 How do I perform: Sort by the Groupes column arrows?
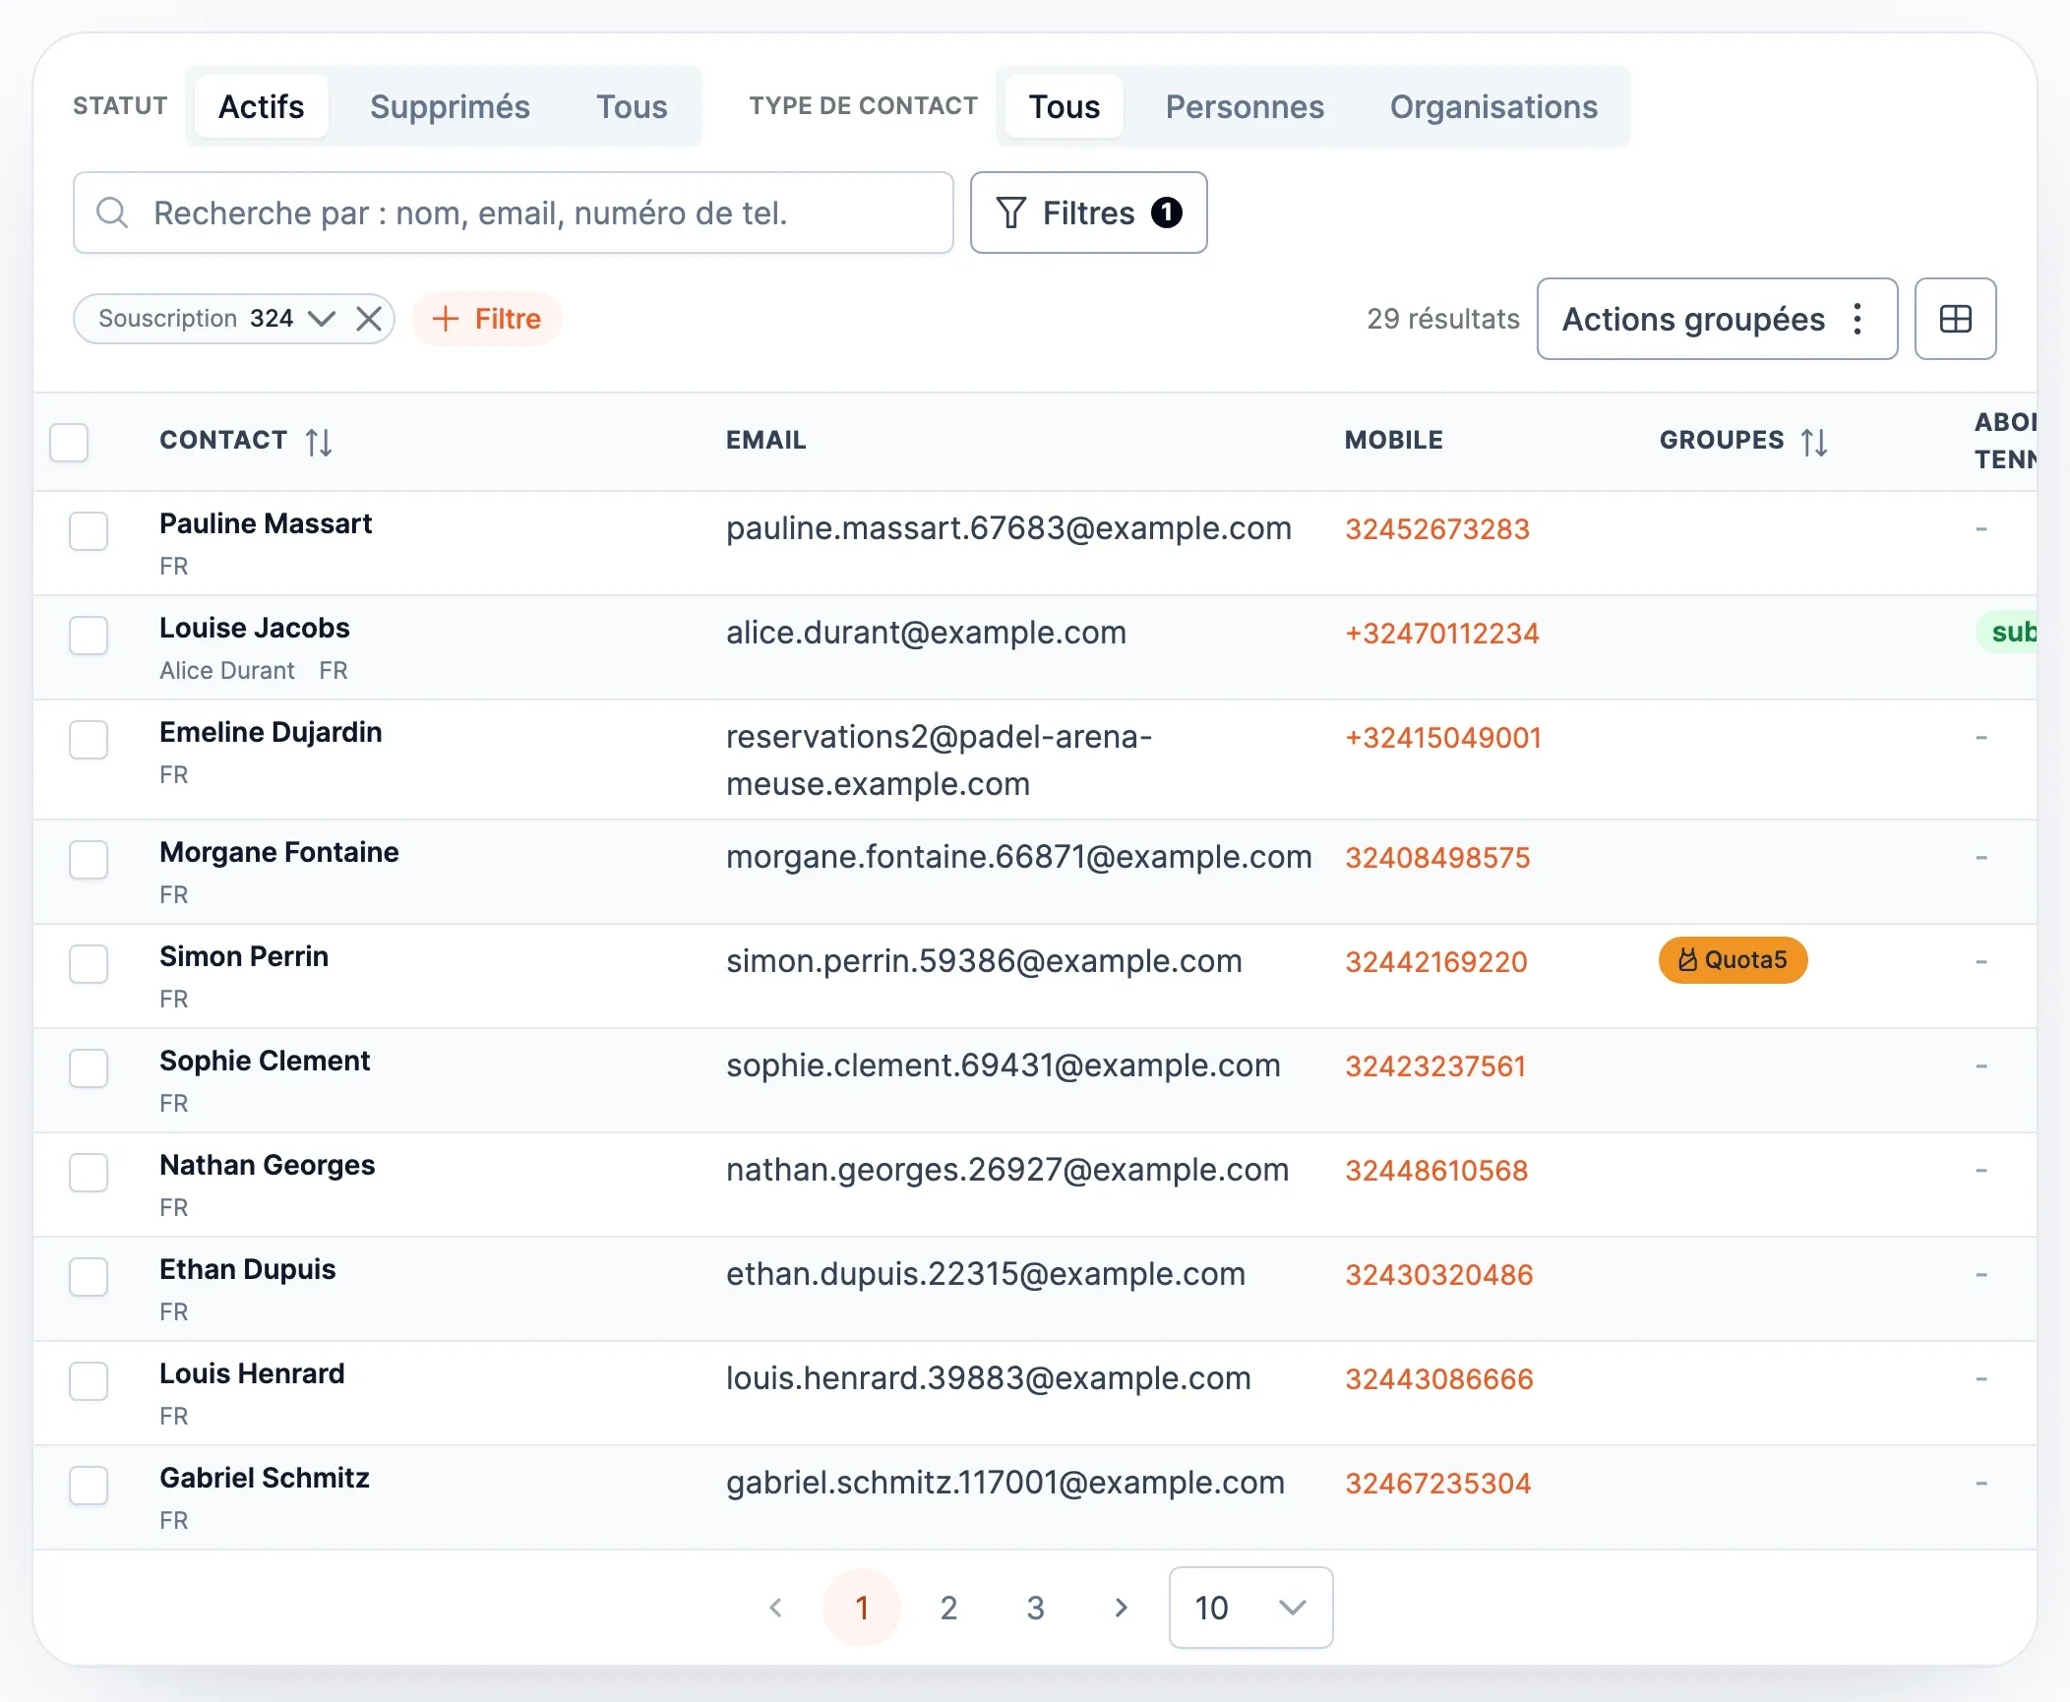1814,442
